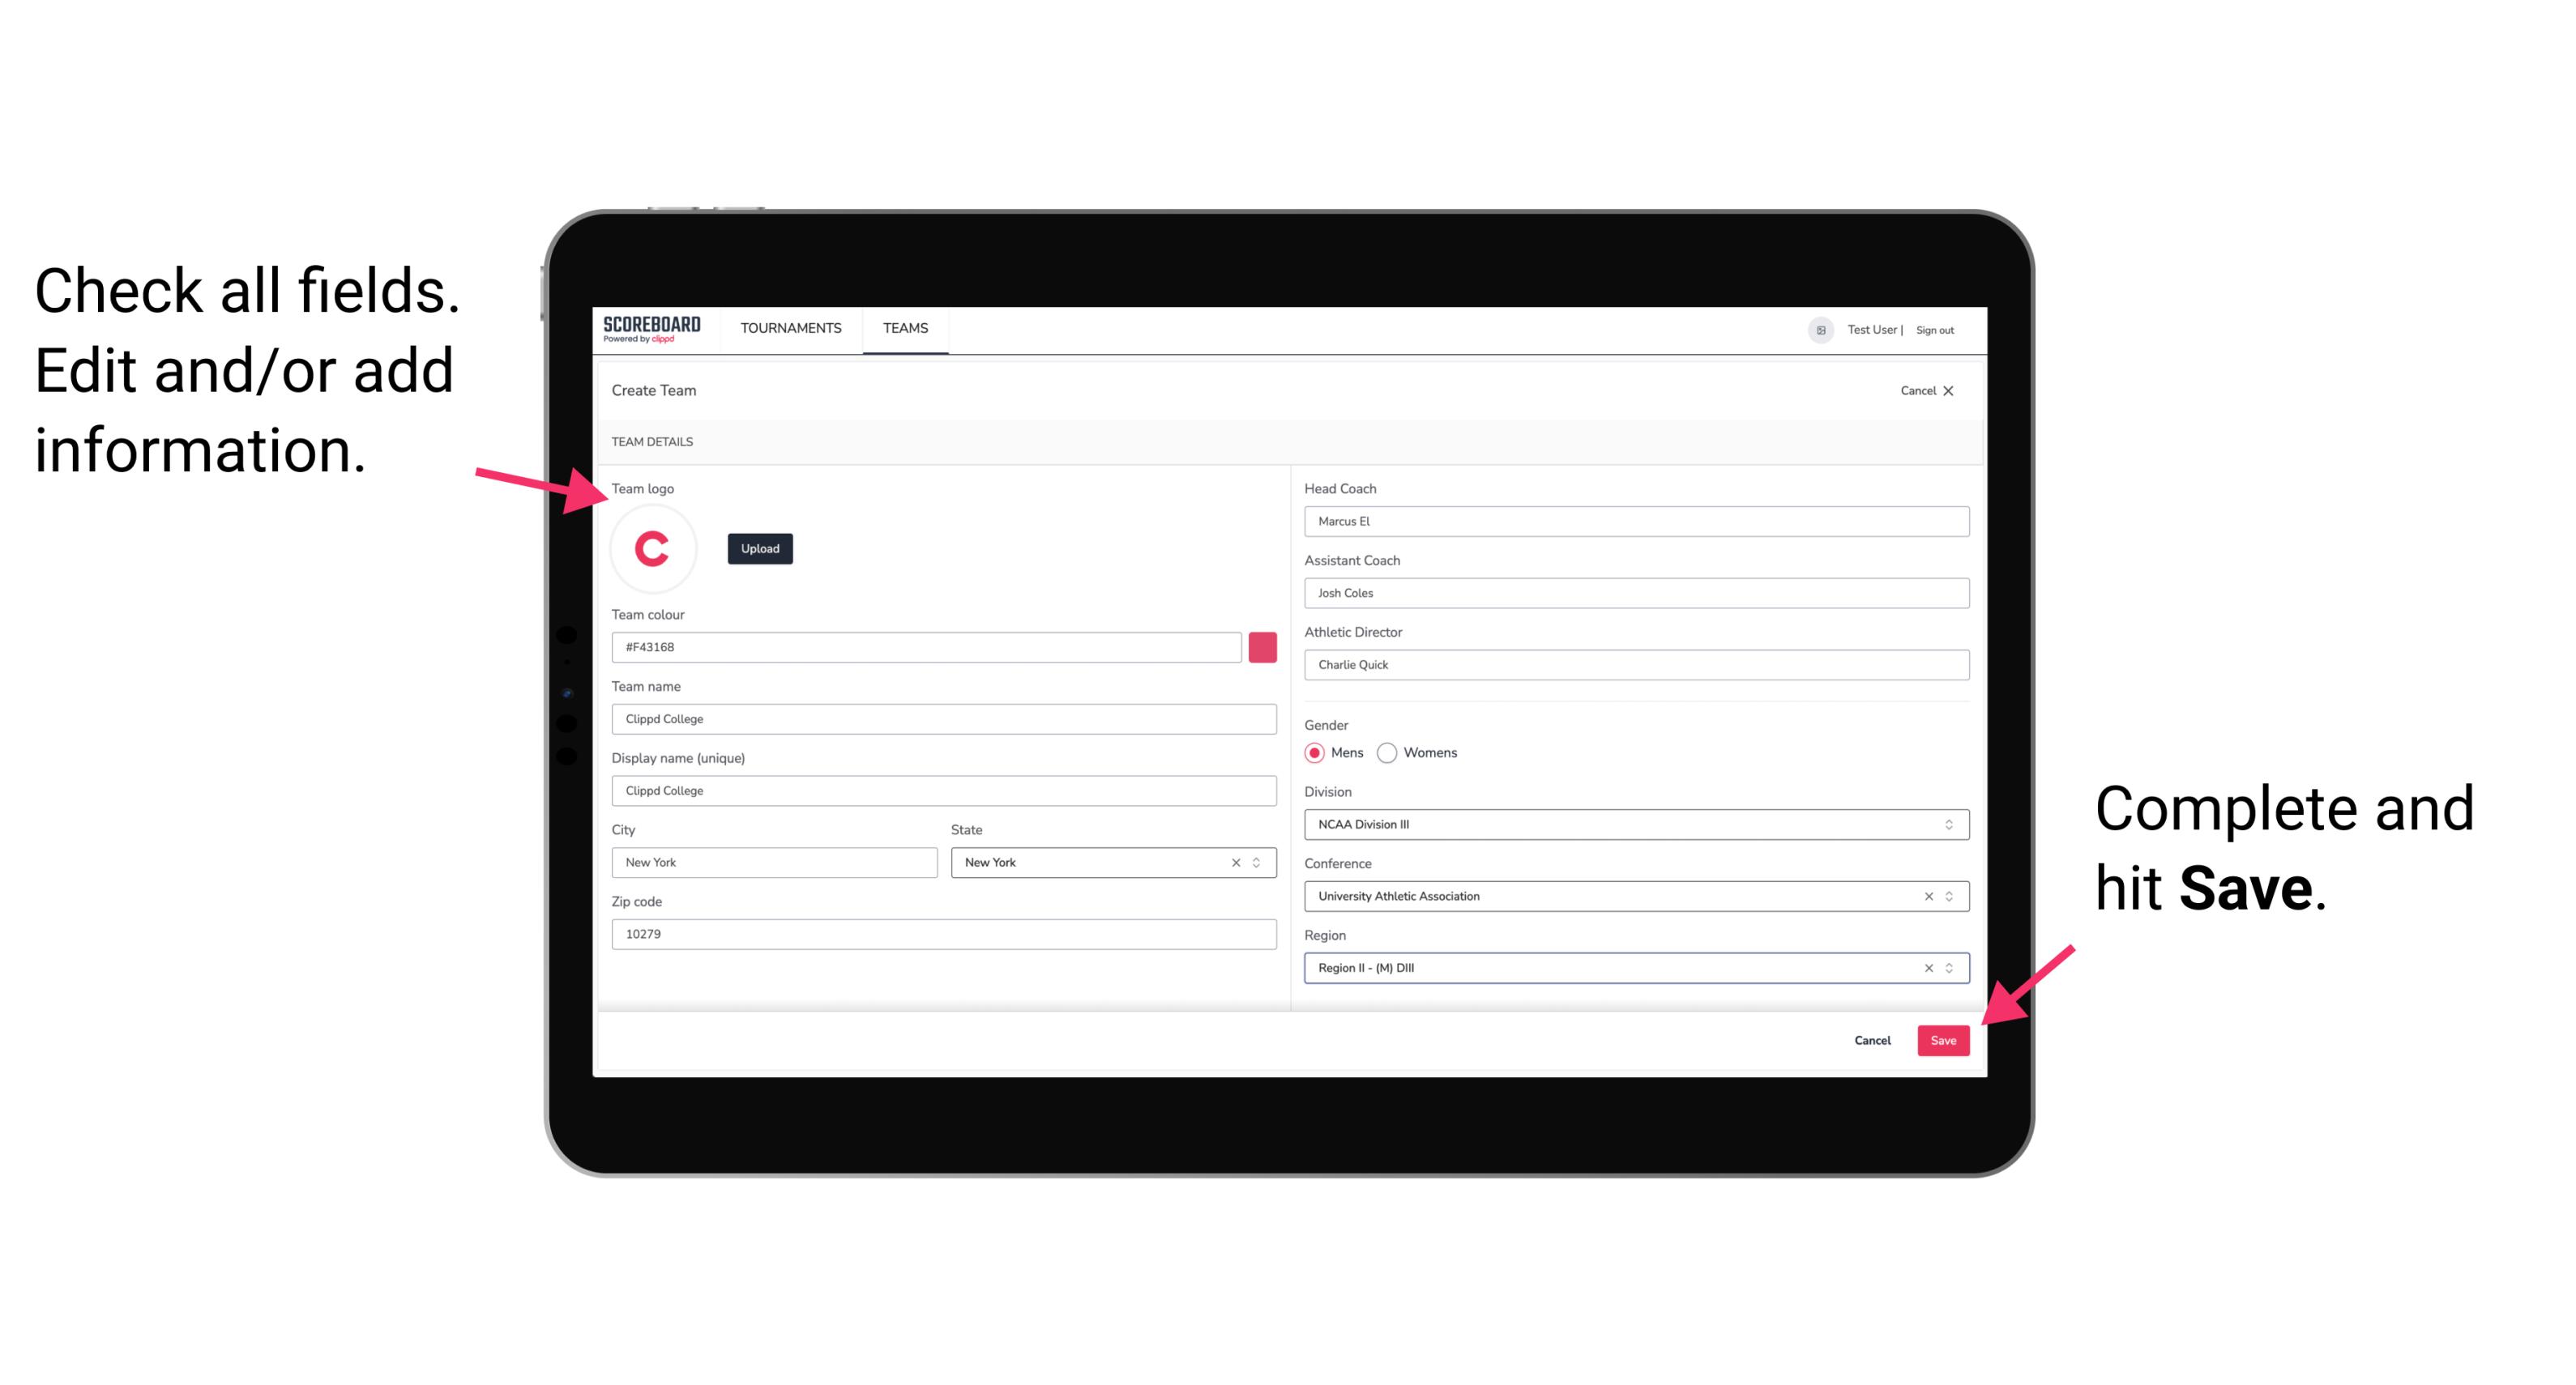This screenshot has width=2576, height=1385.
Task: Click the Team name input field
Action: (x=945, y=716)
